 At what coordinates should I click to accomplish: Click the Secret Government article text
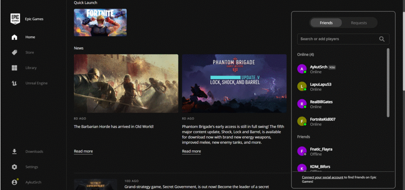(197, 187)
